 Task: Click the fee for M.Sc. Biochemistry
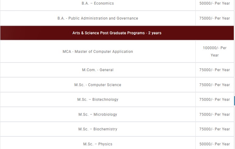pos(215,129)
